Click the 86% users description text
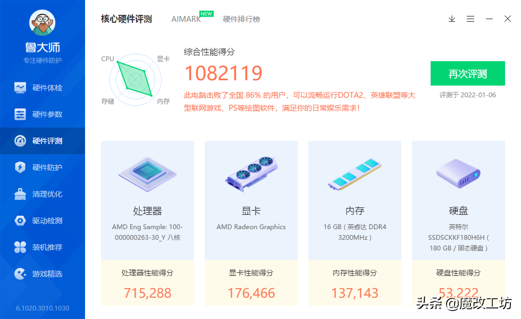 point(300,102)
